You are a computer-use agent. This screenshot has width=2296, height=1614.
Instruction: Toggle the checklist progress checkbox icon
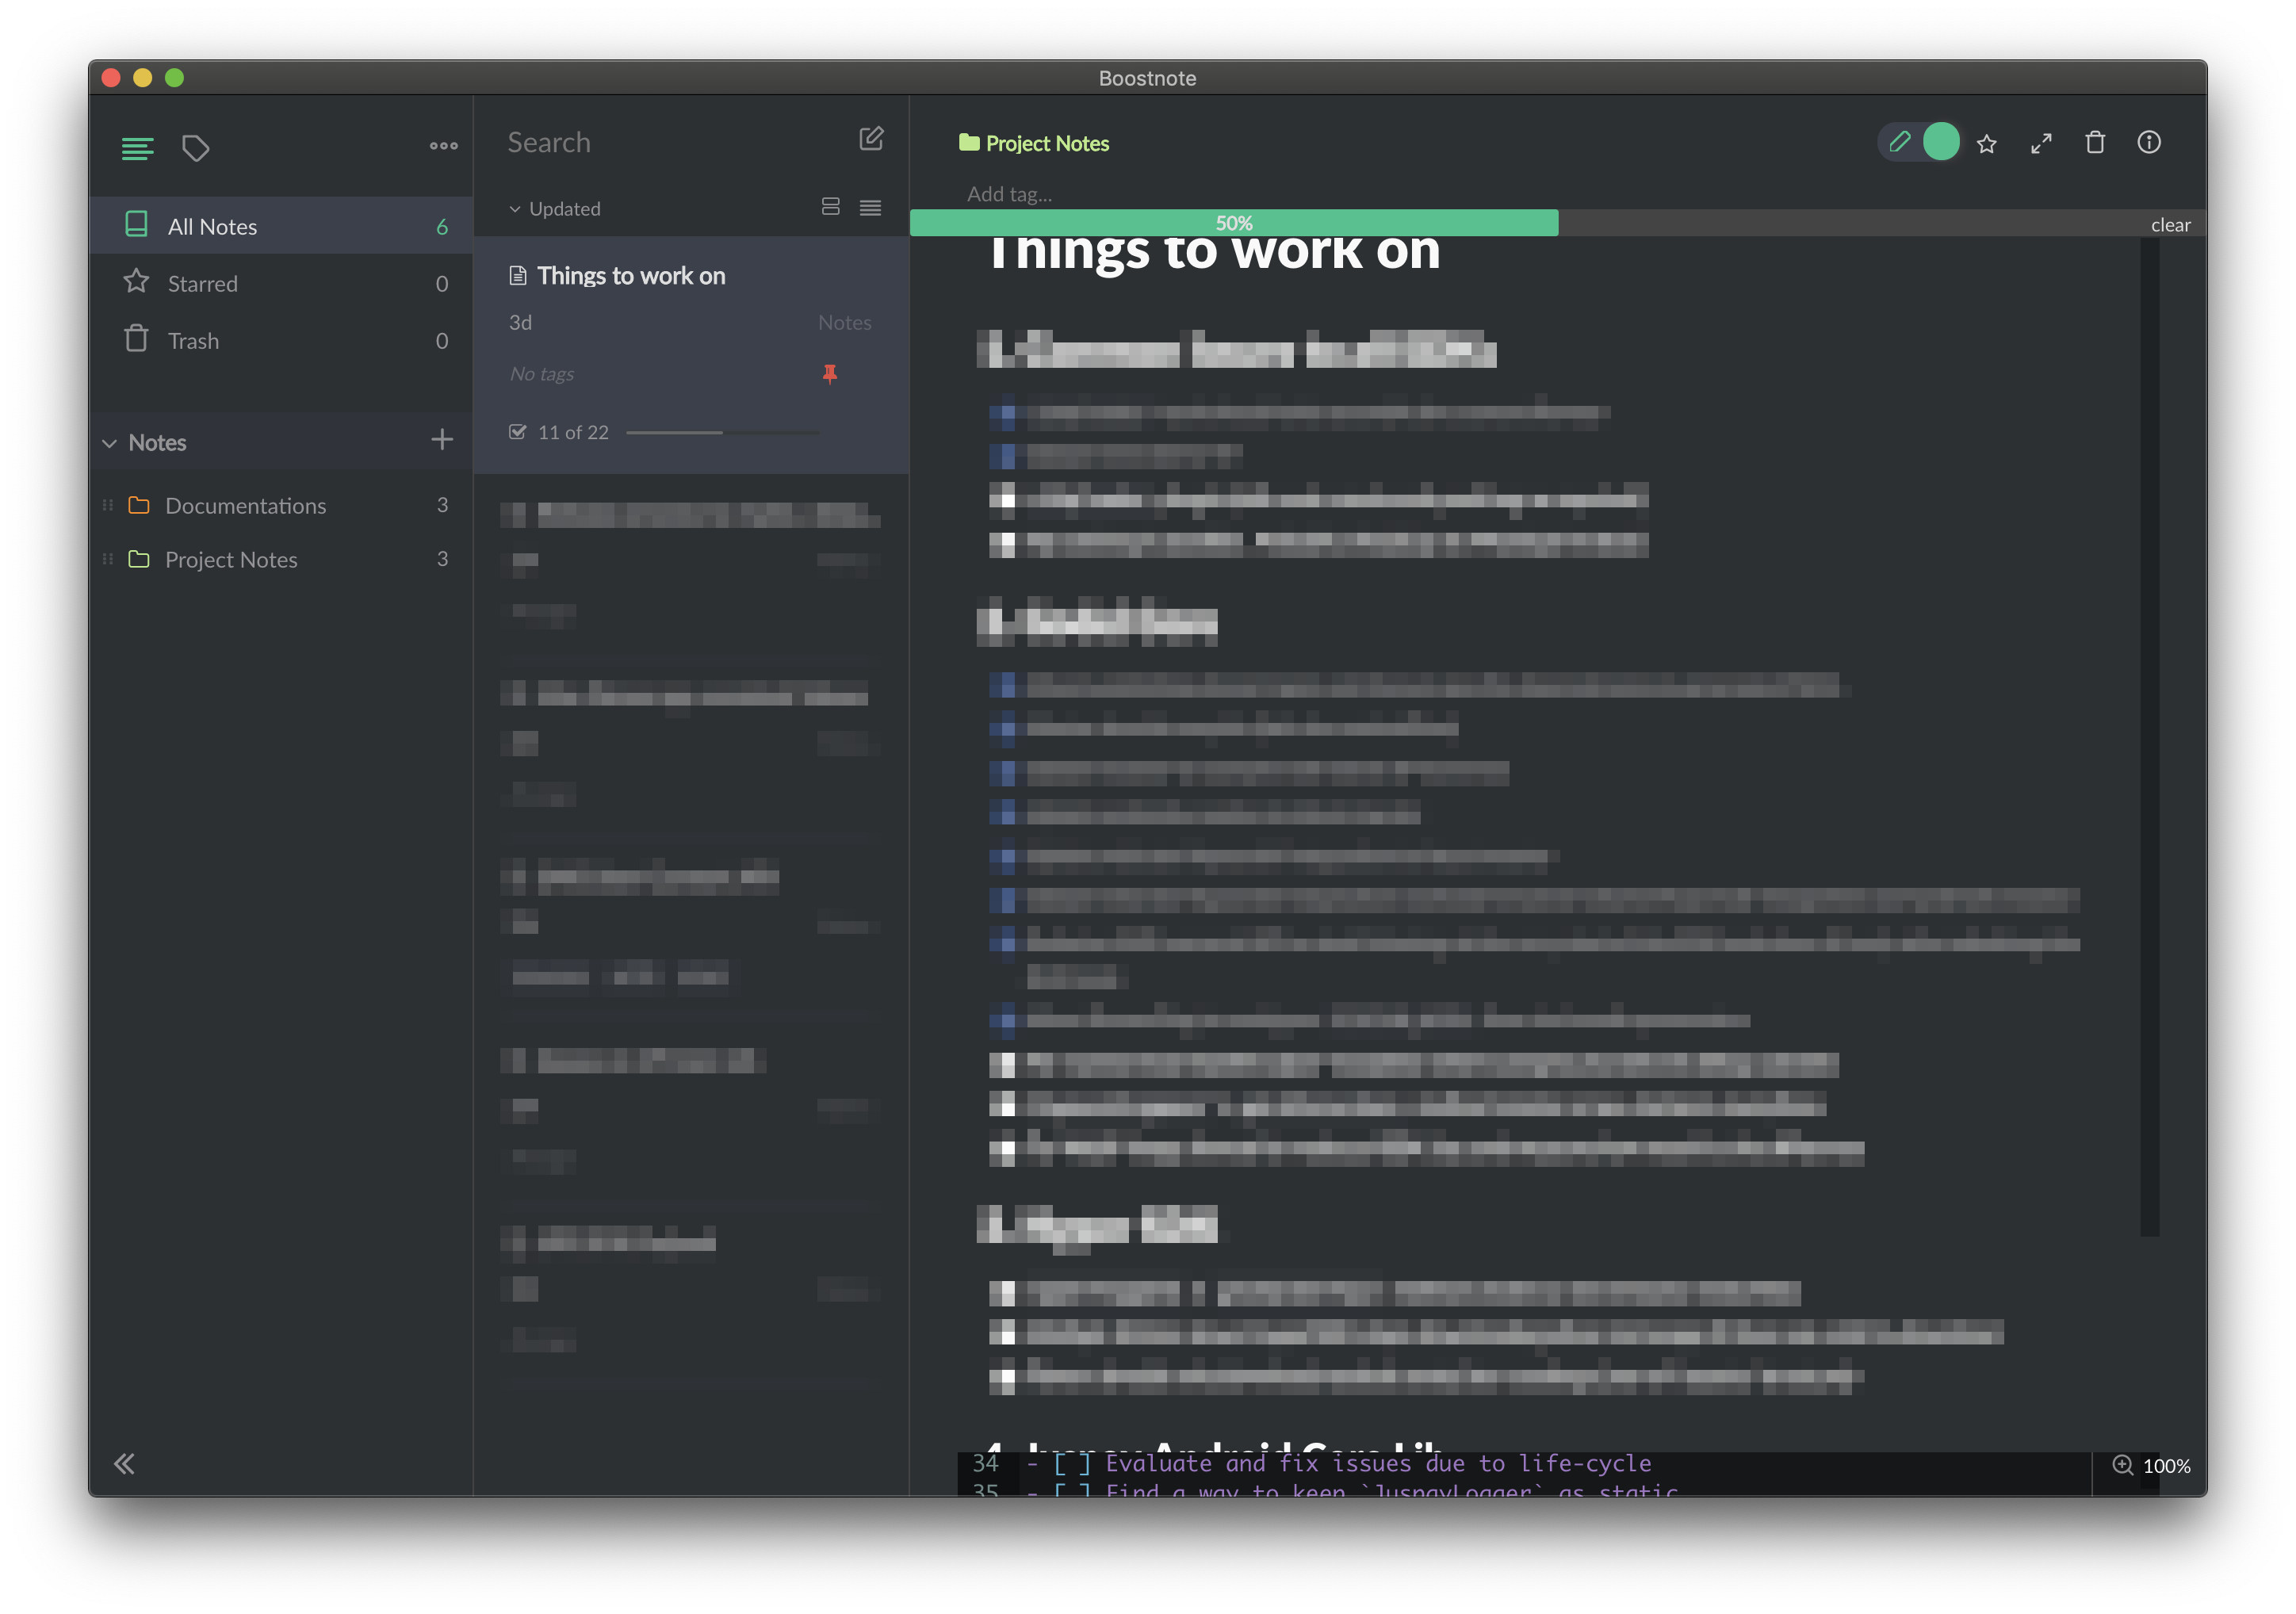click(517, 431)
